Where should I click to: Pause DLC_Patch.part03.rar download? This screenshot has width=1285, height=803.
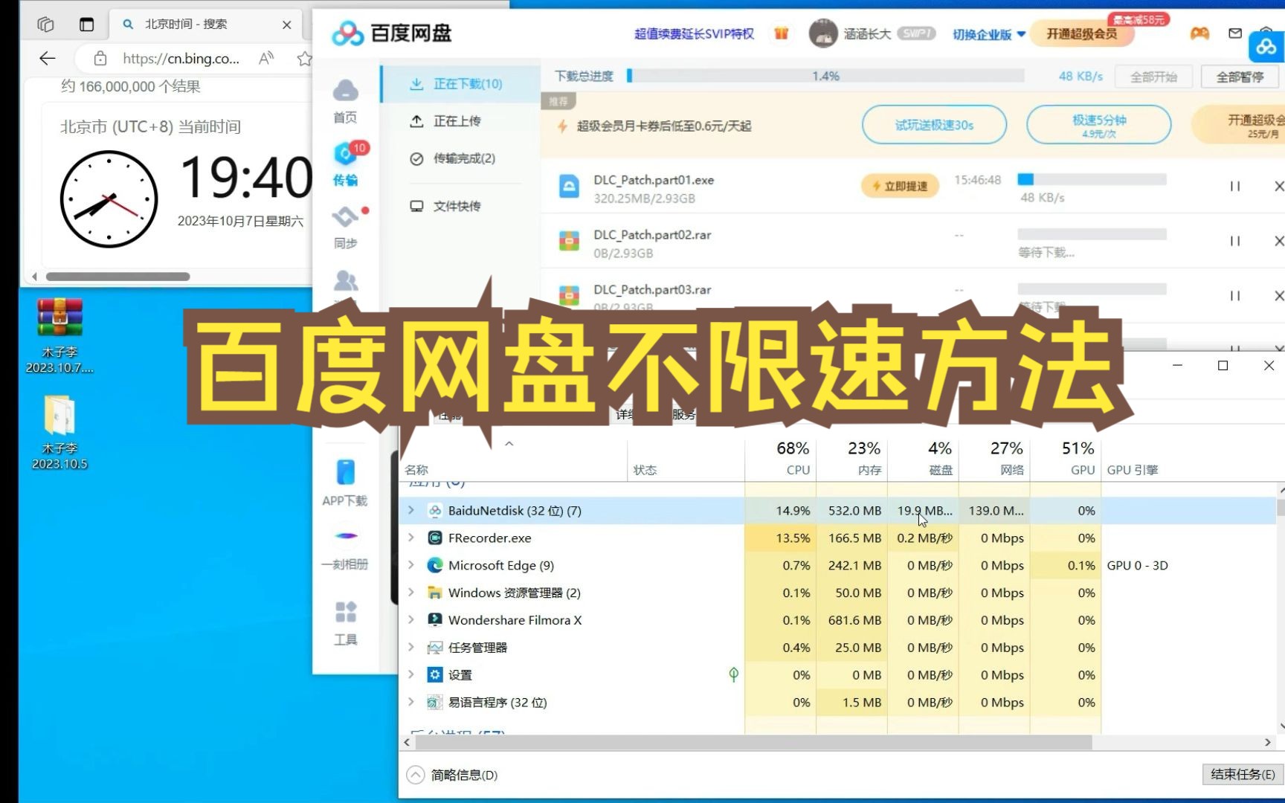(x=1234, y=296)
